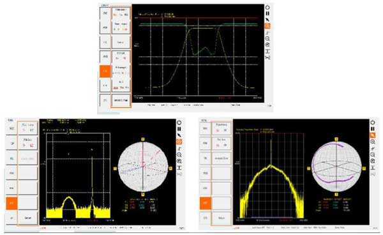This screenshot has width=383, height=235.
Task: Click the yellow marker above the purple-trace Poincaré sphere
Action: tap(336, 139)
